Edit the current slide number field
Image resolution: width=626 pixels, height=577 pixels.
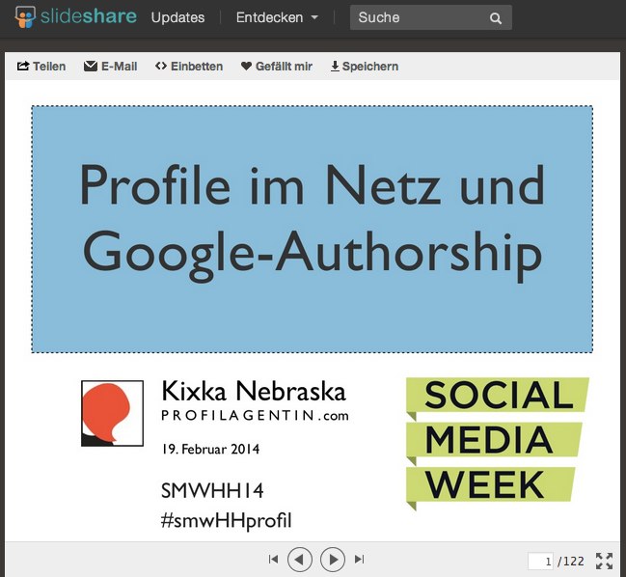pyautogui.click(x=540, y=561)
